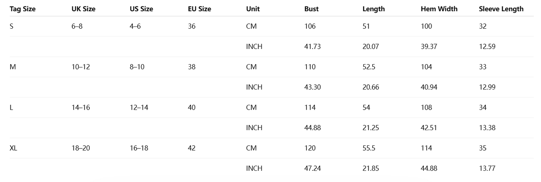Click the UK Size column header

[83, 9]
